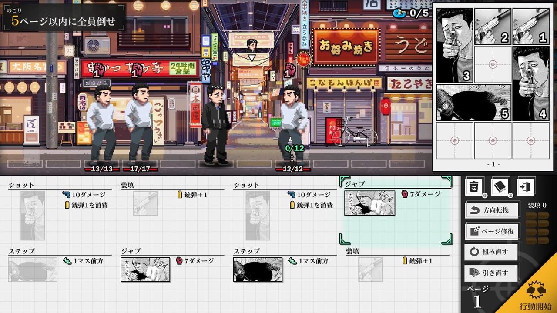
Task: Click the discard pile trash icon
Action: pos(474,187)
